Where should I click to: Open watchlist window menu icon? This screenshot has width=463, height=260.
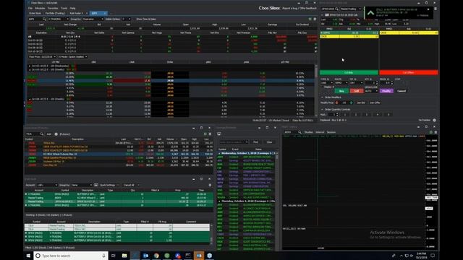[x=210, y=134]
